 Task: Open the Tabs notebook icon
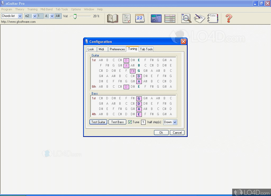213,18
